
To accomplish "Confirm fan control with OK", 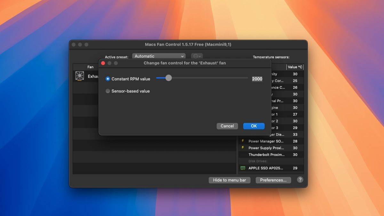I will 254,126.
